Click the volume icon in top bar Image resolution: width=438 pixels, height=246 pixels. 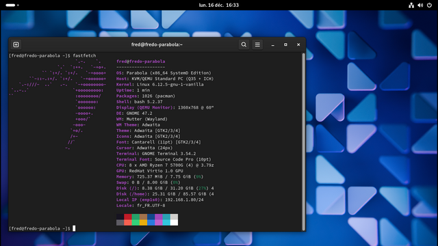tap(420, 5)
